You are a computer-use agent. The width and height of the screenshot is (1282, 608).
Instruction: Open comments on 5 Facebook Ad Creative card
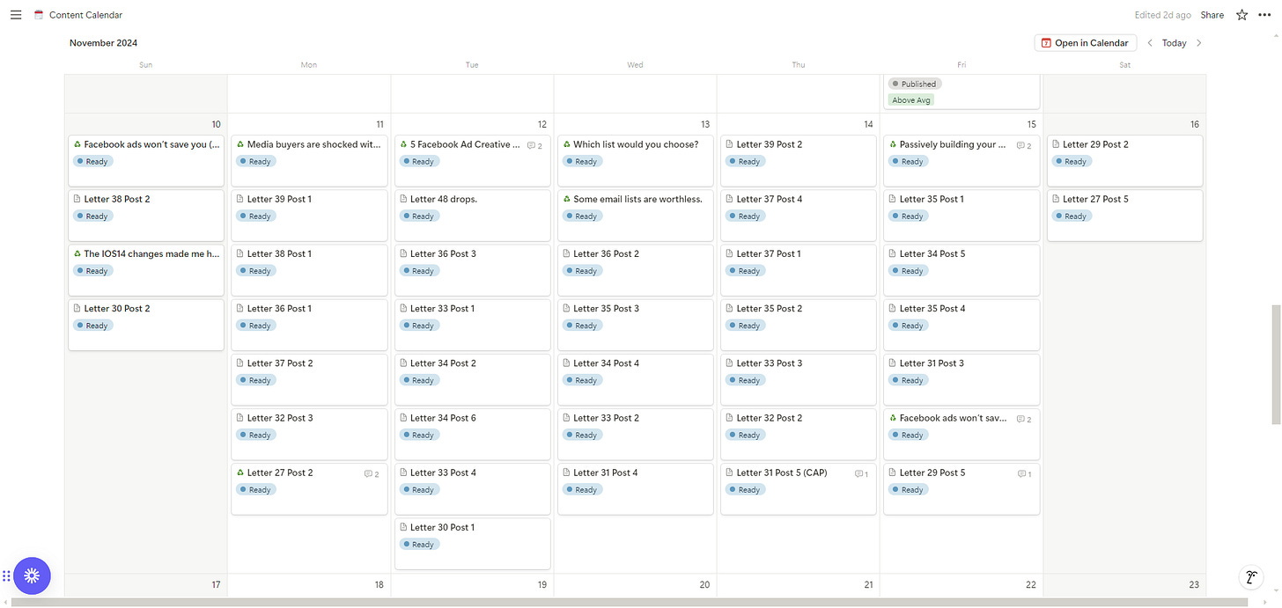pos(534,145)
